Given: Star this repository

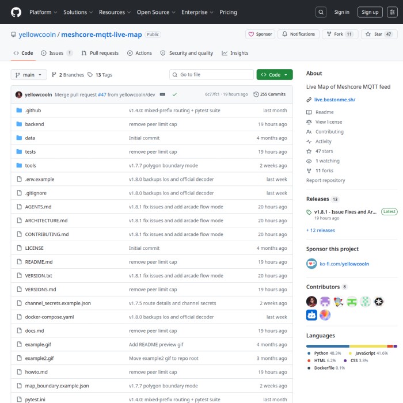Looking at the screenshot, I should tap(379, 35).
